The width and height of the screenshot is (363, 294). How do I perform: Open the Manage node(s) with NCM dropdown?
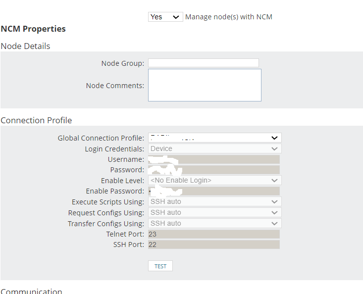pos(165,17)
